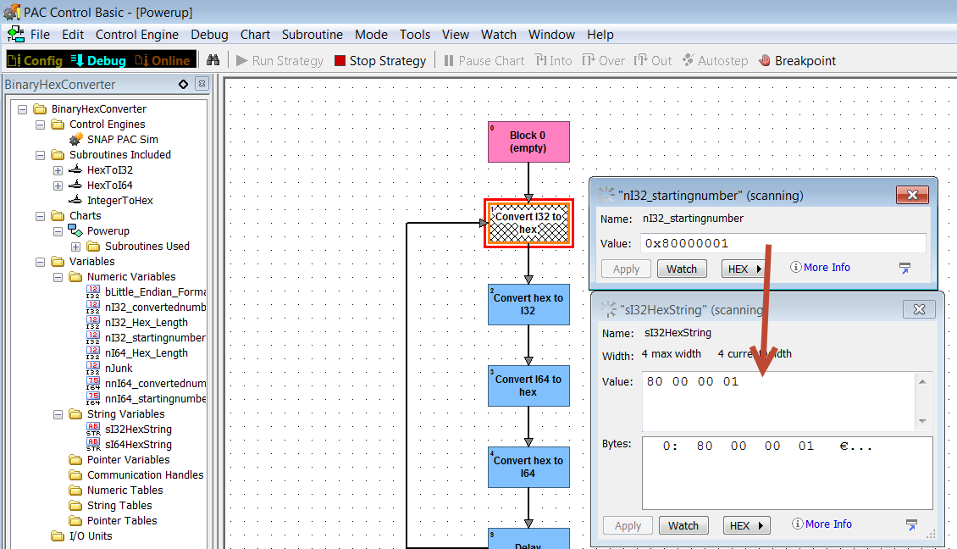Viewport: 957px width, 549px height.
Task: Select SNAP PAC Sim control engine
Action: click(x=122, y=139)
